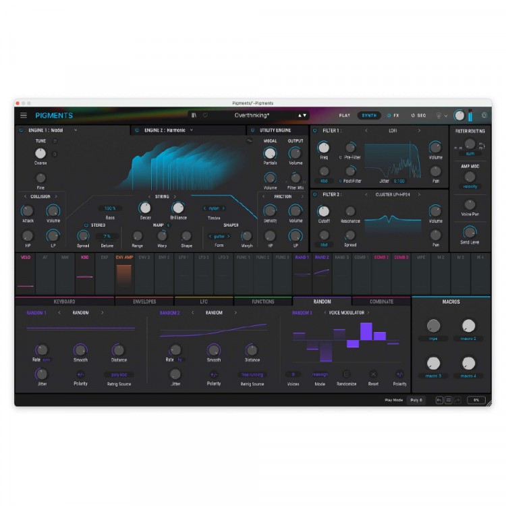Image resolution: width=506 pixels, height=506 pixels.
Task: Click the poly kbd Retrig Source button
Action: [x=119, y=374]
